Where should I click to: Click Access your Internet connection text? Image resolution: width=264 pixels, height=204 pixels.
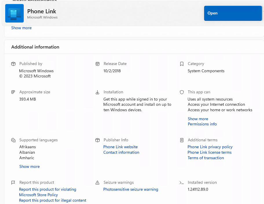[216, 105]
